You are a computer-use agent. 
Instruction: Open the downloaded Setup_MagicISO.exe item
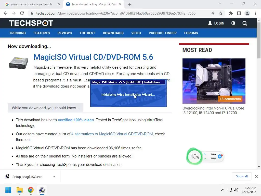[x=27, y=177]
